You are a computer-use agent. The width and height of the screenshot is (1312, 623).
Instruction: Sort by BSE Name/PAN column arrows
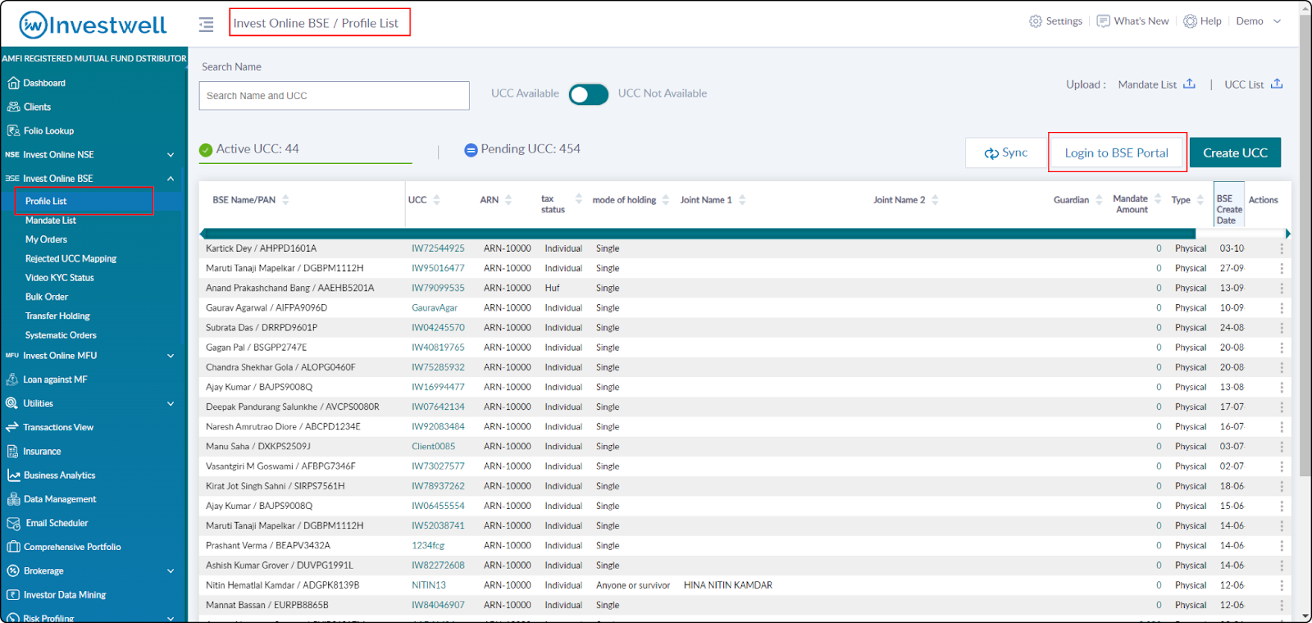(x=285, y=200)
